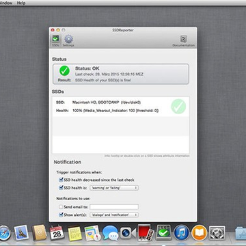
Task: Click the SSDReporter window title
Action: [123, 30]
